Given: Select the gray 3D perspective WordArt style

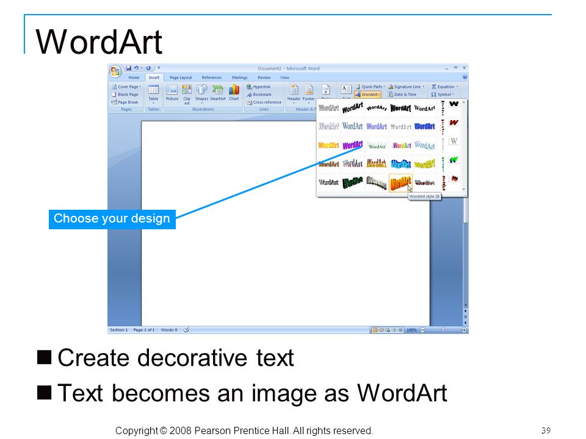Looking at the screenshot, I should point(377,182).
